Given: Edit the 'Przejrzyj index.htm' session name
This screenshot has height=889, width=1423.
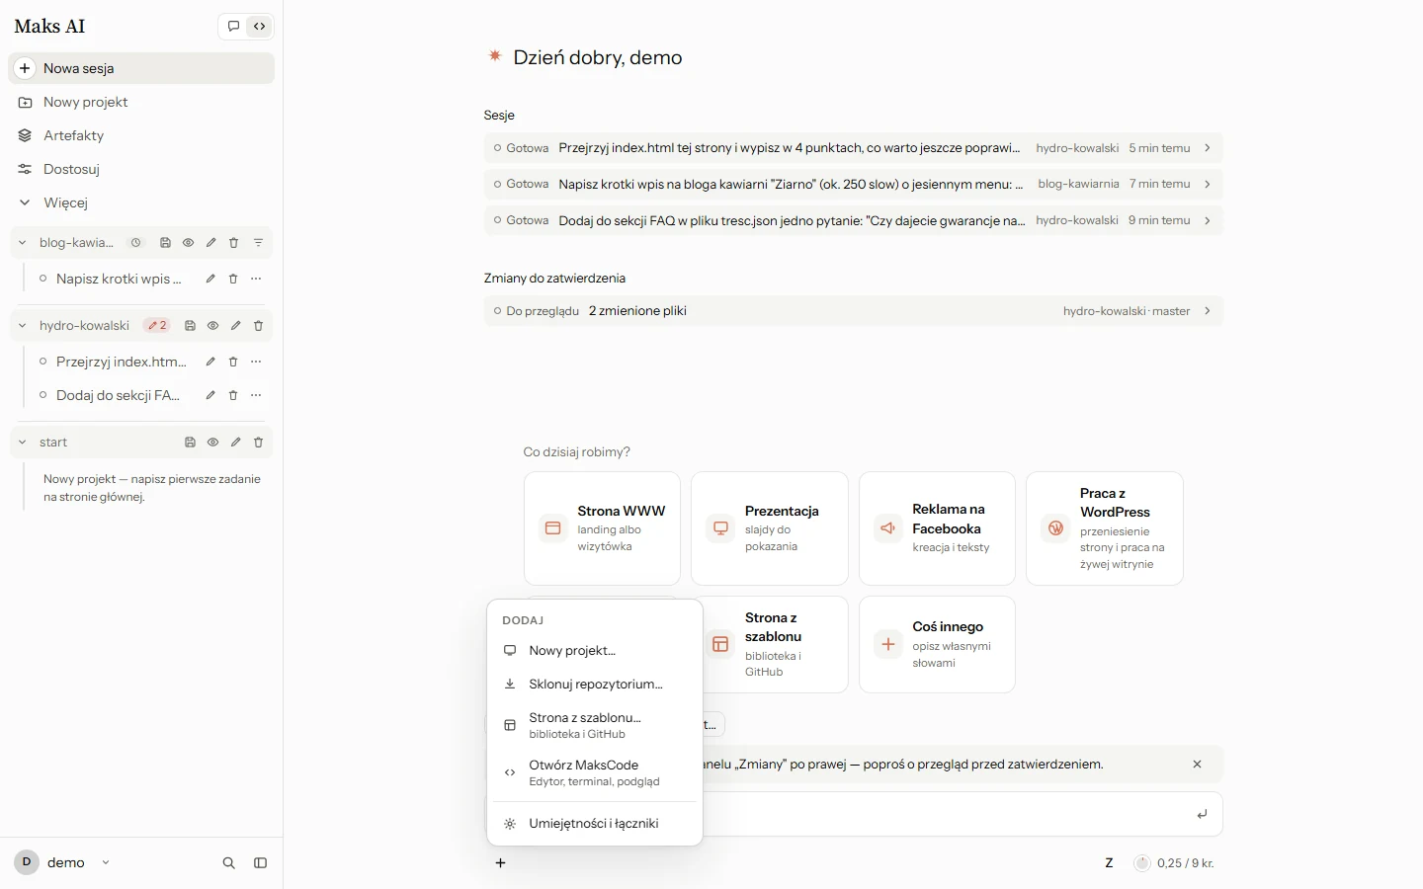Looking at the screenshot, I should pos(210,362).
